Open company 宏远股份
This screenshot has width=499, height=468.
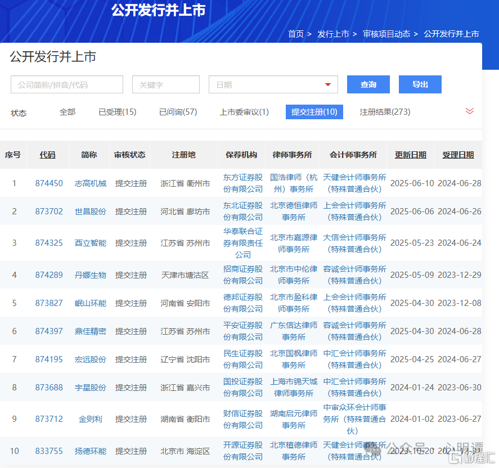click(91, 359)
